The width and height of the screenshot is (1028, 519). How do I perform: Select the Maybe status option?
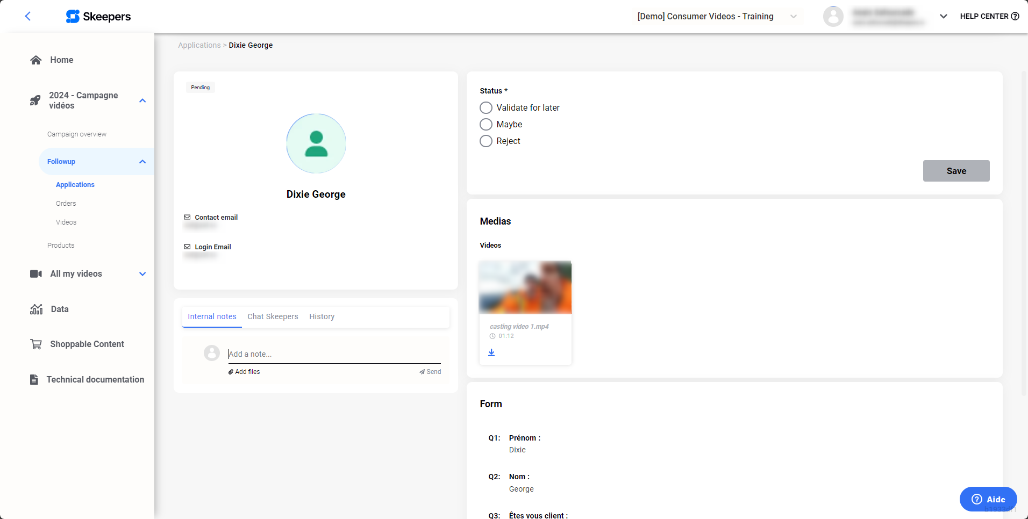pos(486,125)
